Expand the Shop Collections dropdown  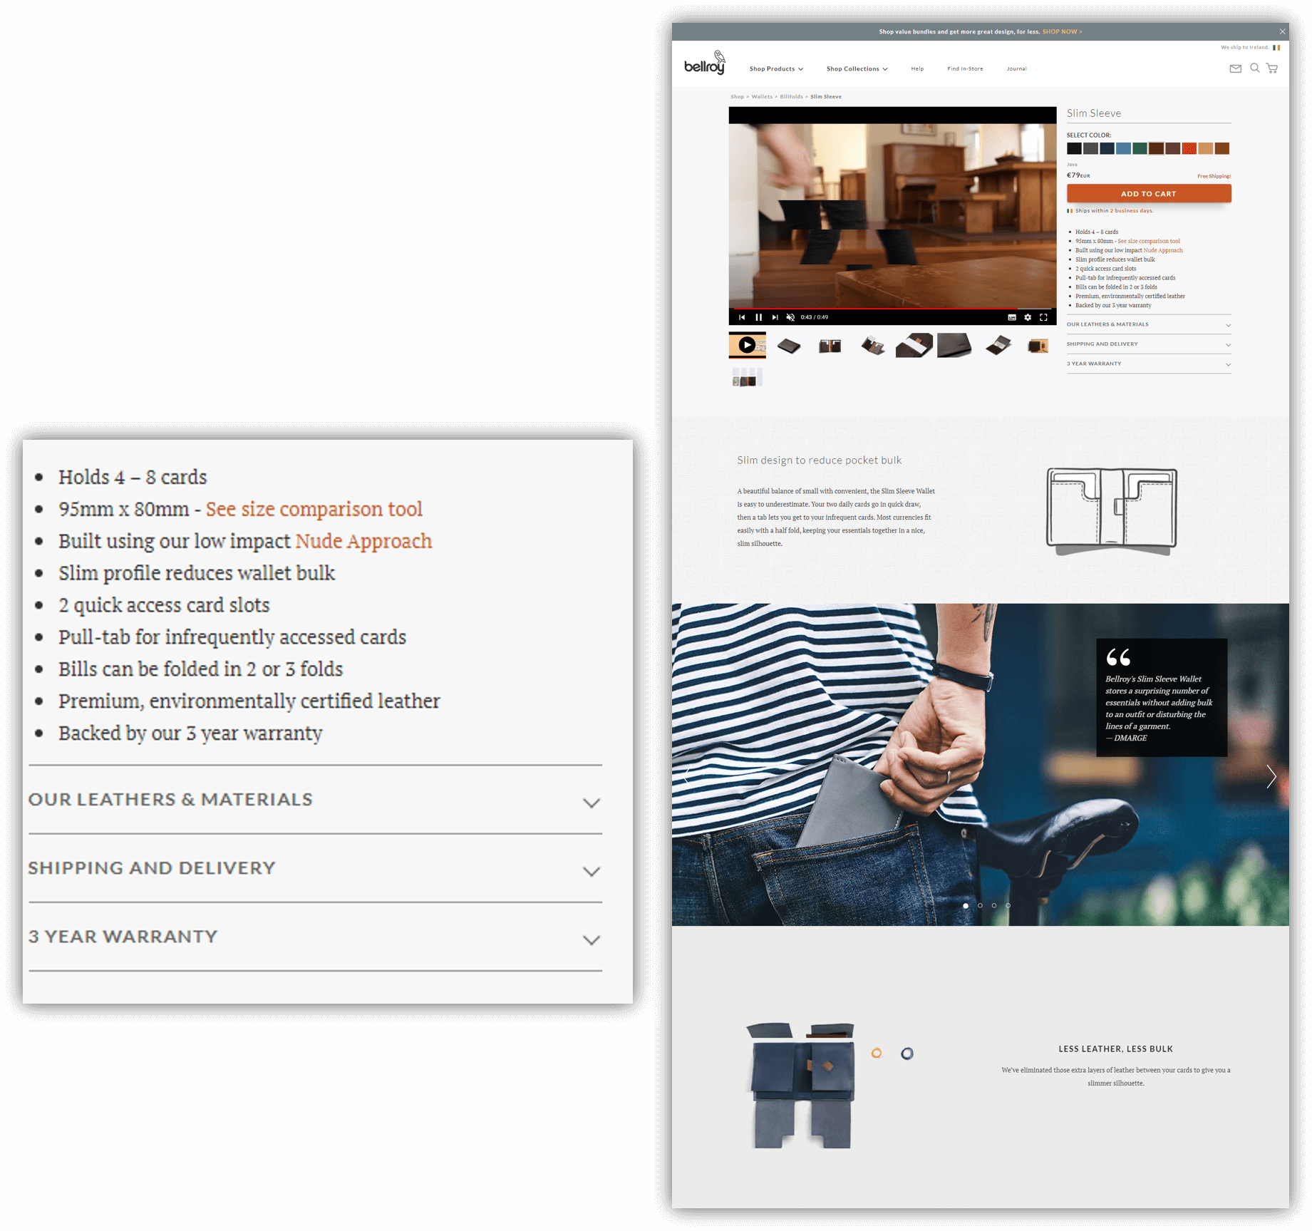click(857, 69)
